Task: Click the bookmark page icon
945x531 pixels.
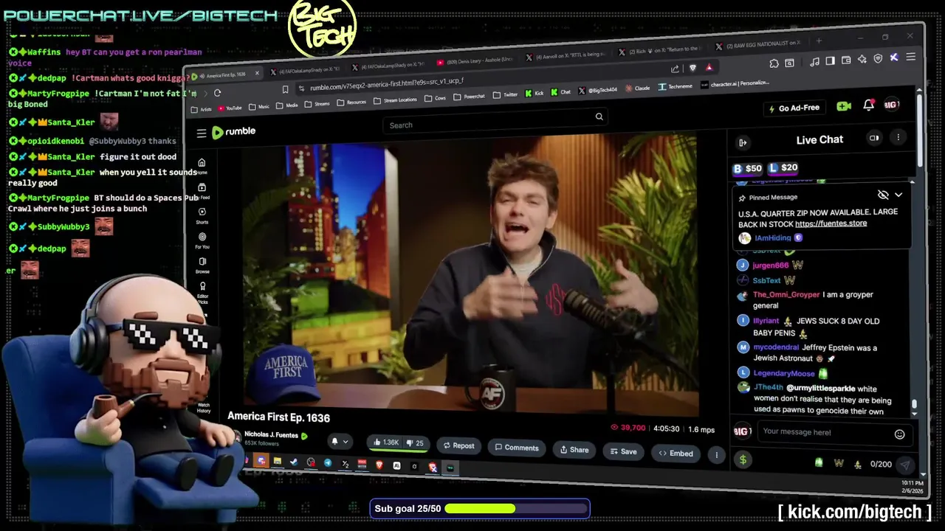Action: 285,89
